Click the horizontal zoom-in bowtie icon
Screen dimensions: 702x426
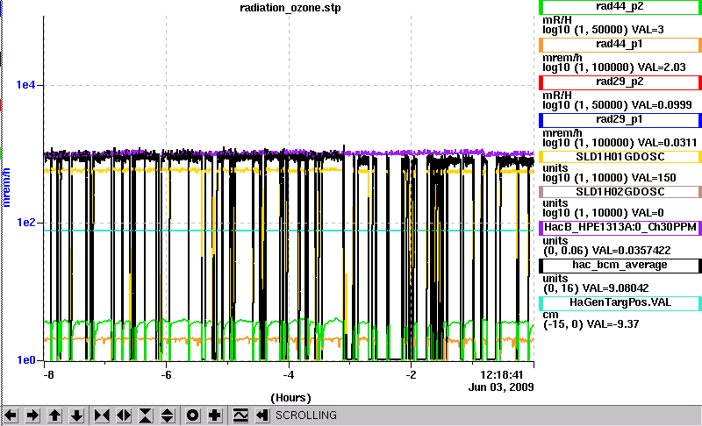tap(102, 415)
